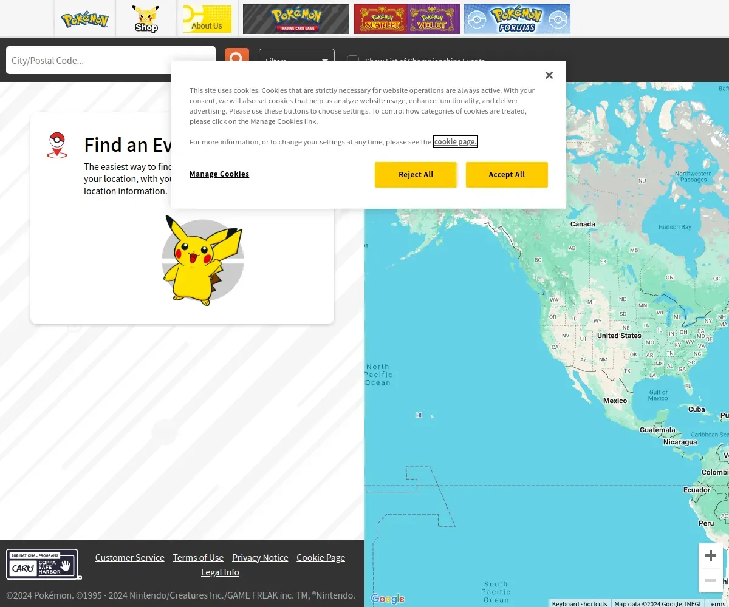Image resolution: width=729 pixels, height=607 pixels.
Task: Open Cookie Page footer link
Action: pyautogui.click(x=321, y=557)
